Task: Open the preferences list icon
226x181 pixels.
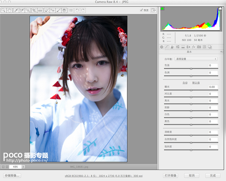Action: 71,10
